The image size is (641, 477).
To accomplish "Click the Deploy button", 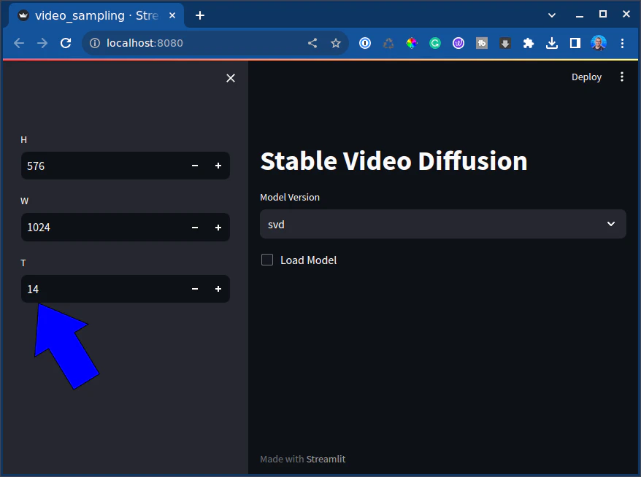I will (x=586, y=77).
